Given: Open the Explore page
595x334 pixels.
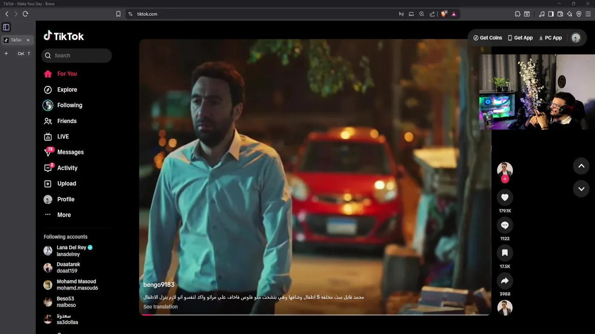Looking at the screenshot, I should coord(60,90).
